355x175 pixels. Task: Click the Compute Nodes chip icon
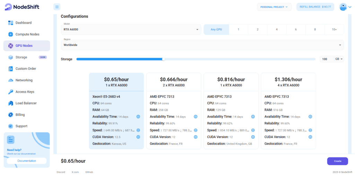click(11, 34)
